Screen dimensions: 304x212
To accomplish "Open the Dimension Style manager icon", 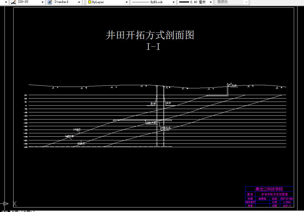I will (13, 2).
